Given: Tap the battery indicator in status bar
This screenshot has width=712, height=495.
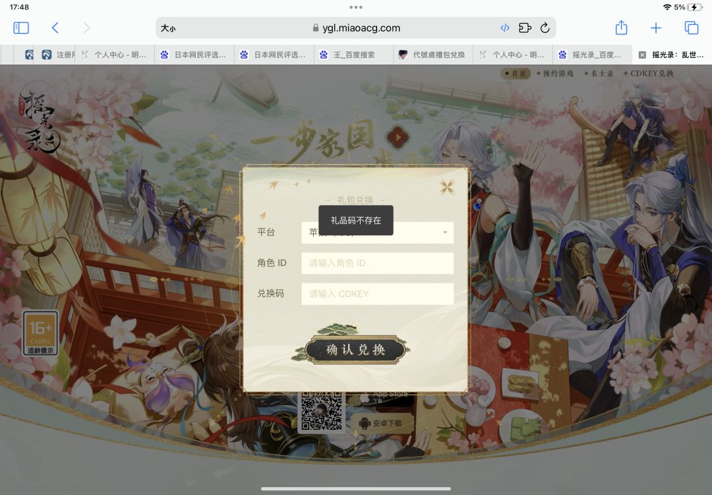Looking at the screenshot, I should point(695,7).
